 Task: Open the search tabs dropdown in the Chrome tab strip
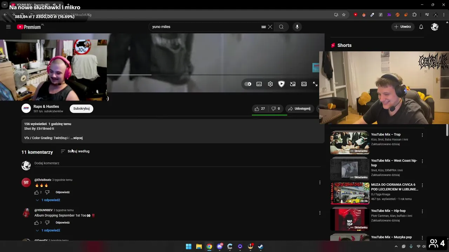pyautogui.click(x=5, y=5)
